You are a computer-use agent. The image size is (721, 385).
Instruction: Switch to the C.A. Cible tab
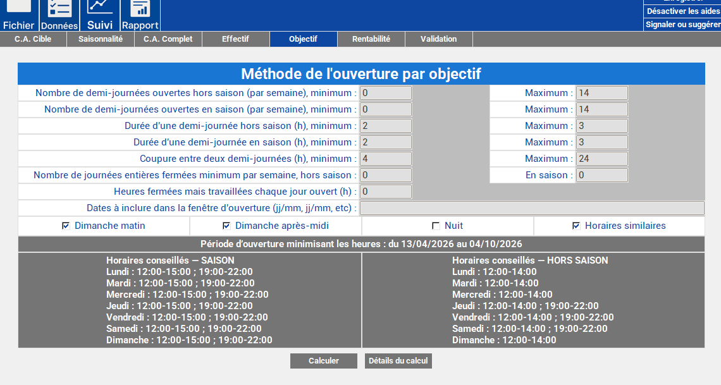point(33,39)
